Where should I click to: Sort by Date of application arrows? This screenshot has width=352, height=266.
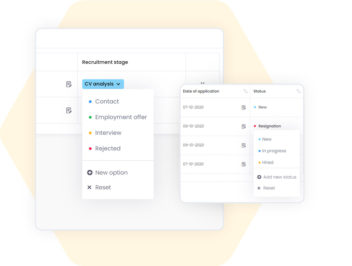245,91
